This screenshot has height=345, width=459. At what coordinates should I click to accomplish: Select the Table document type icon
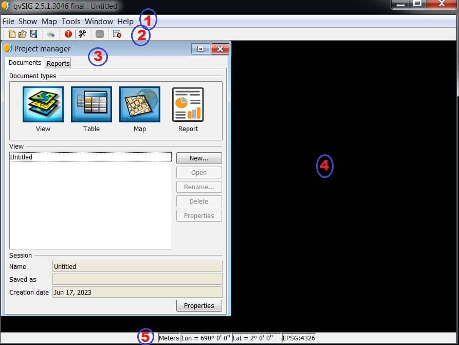pyautogui.click(x=91, y=104)
